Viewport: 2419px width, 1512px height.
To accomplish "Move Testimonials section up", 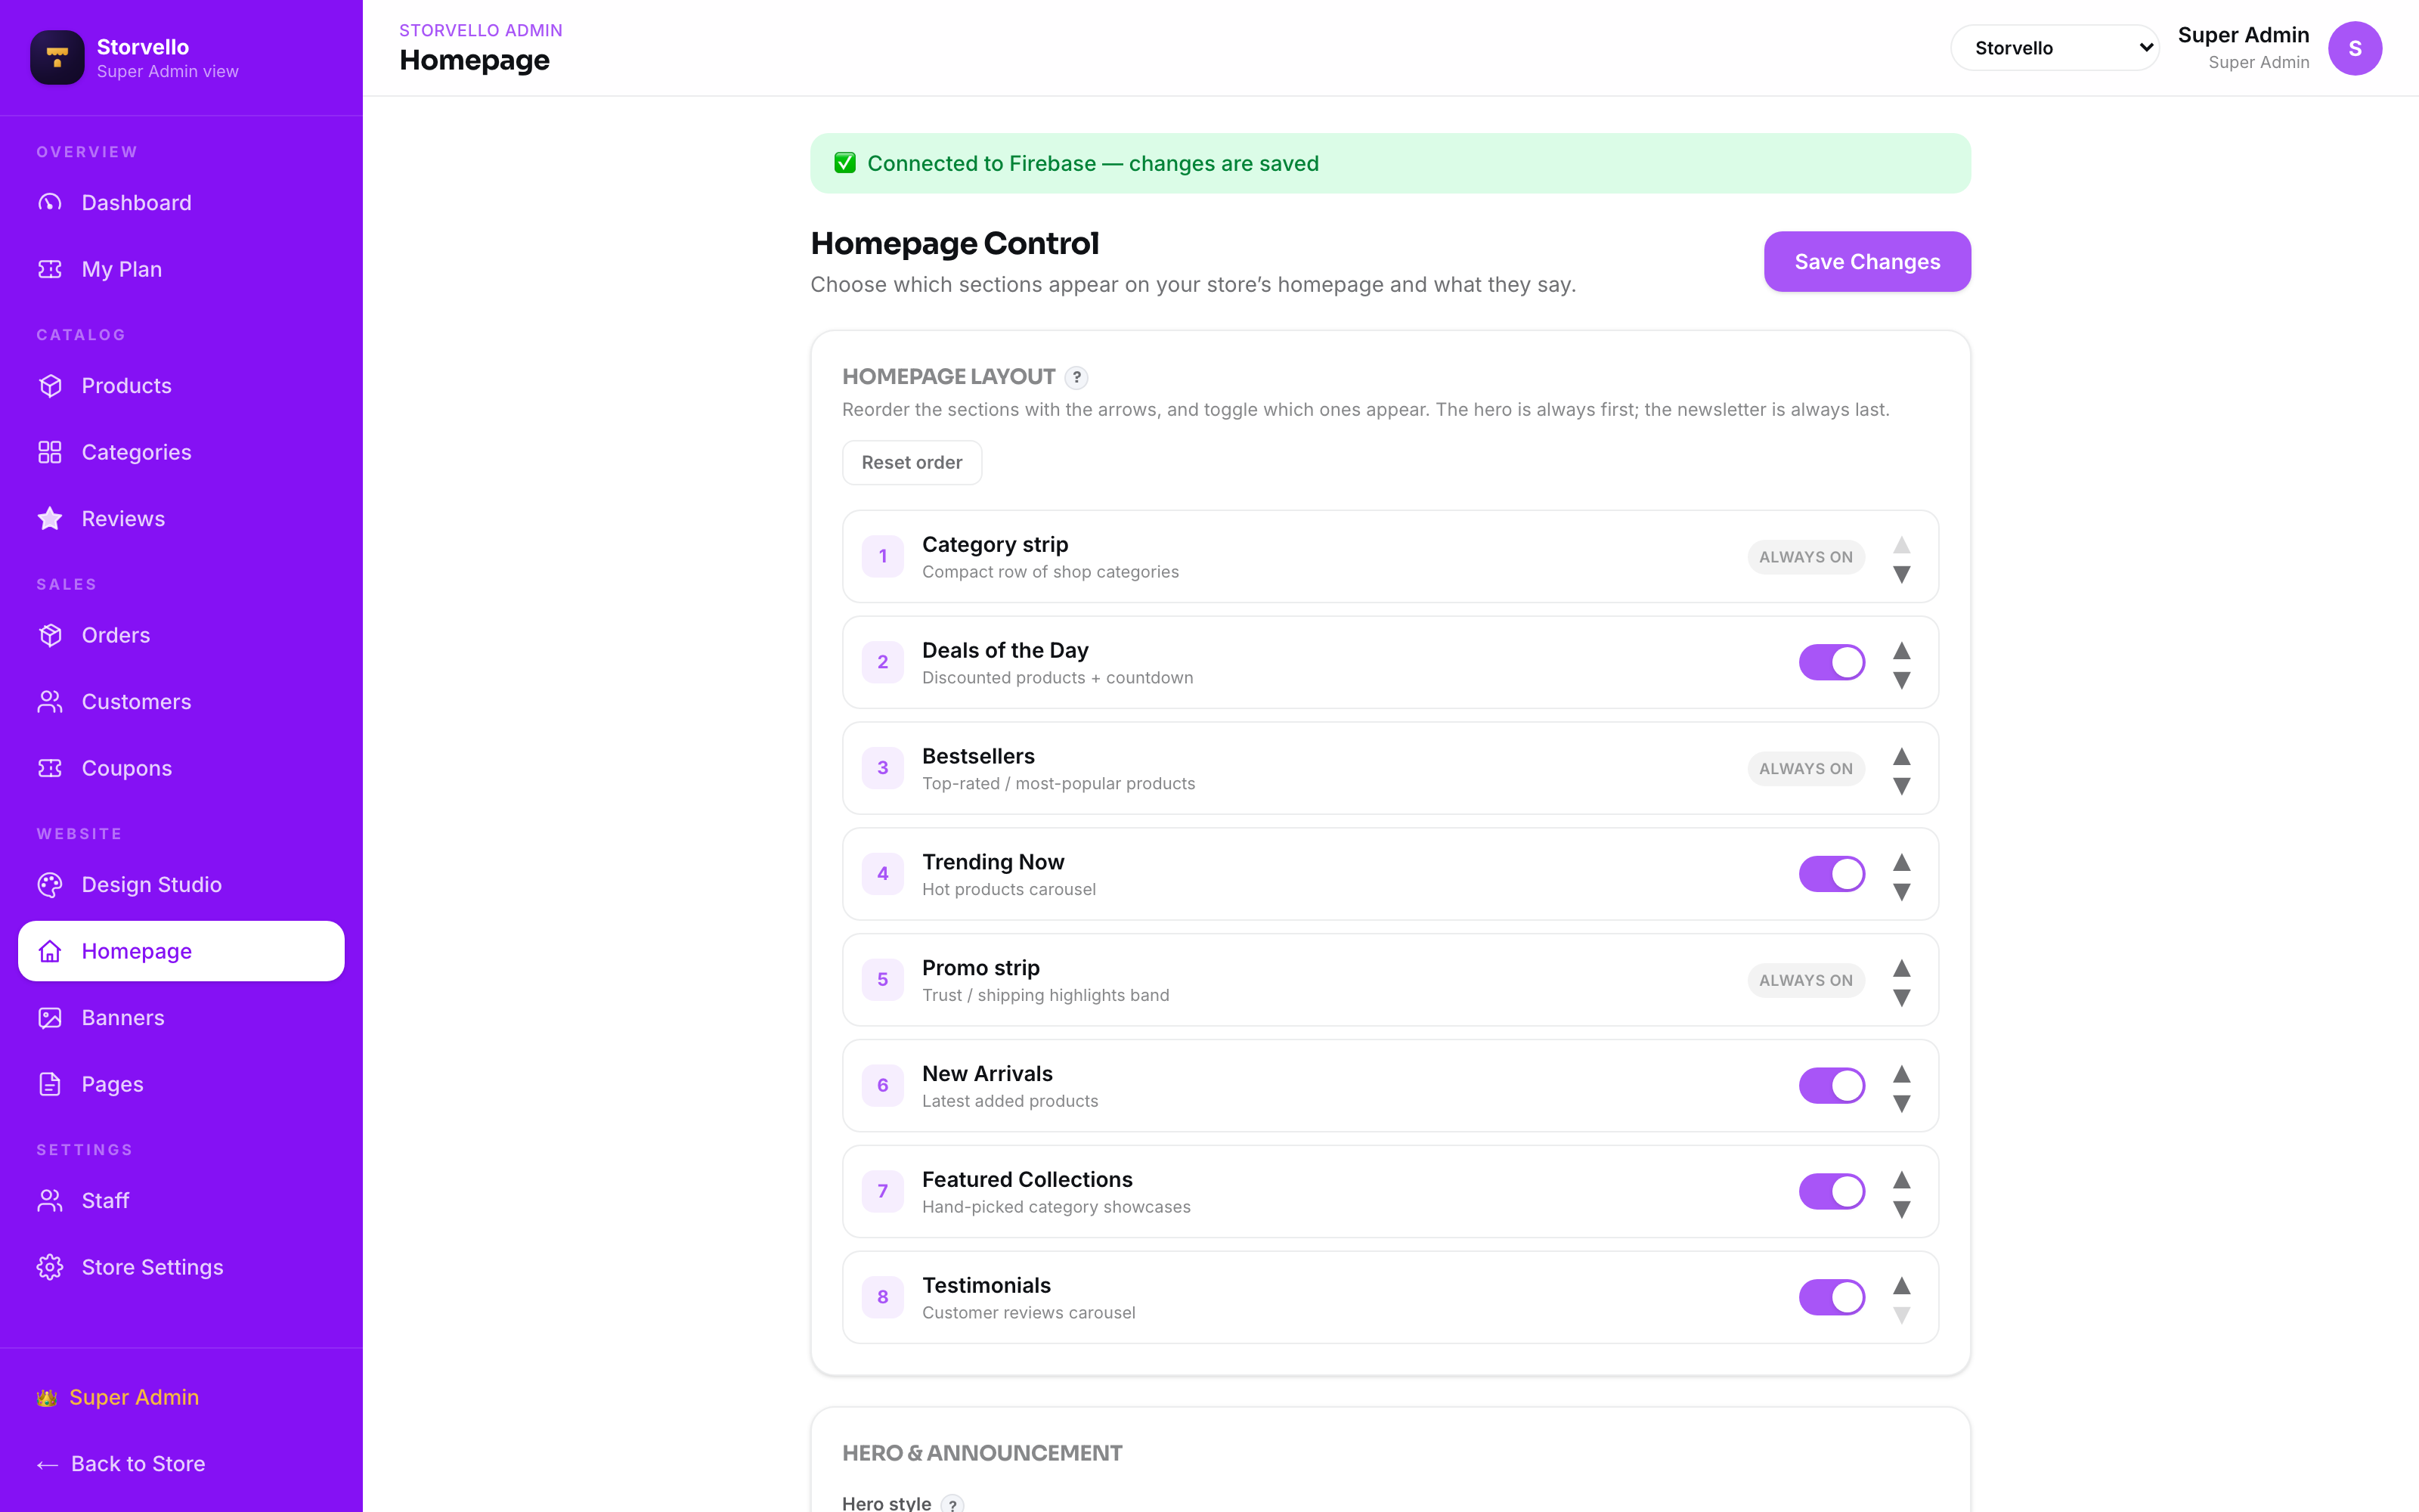I will pyautogui.click(x=1901, y=1286).
